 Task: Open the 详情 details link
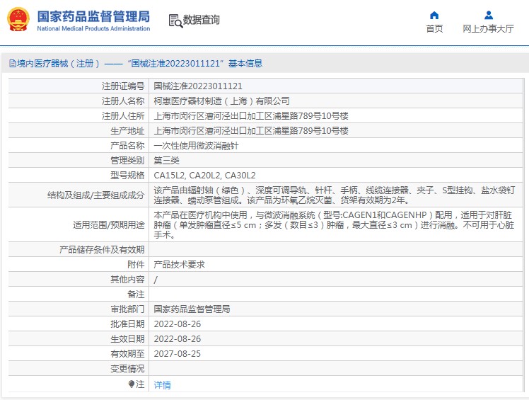pos(162,385)
